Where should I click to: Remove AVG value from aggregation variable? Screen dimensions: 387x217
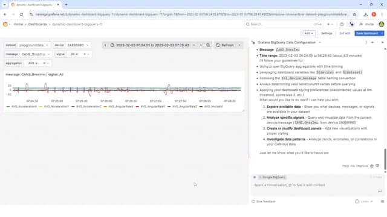[36, 63]
